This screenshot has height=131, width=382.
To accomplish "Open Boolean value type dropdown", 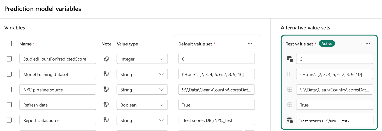I will coord(142,105).
